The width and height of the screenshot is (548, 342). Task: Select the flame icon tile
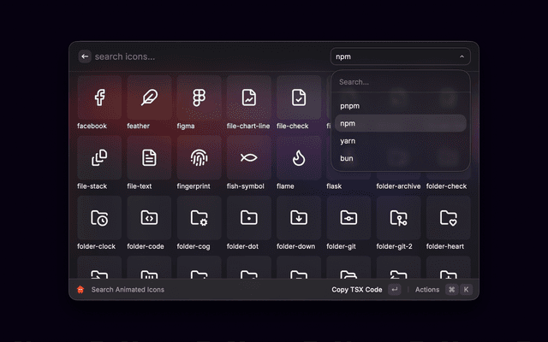[298, 157]
